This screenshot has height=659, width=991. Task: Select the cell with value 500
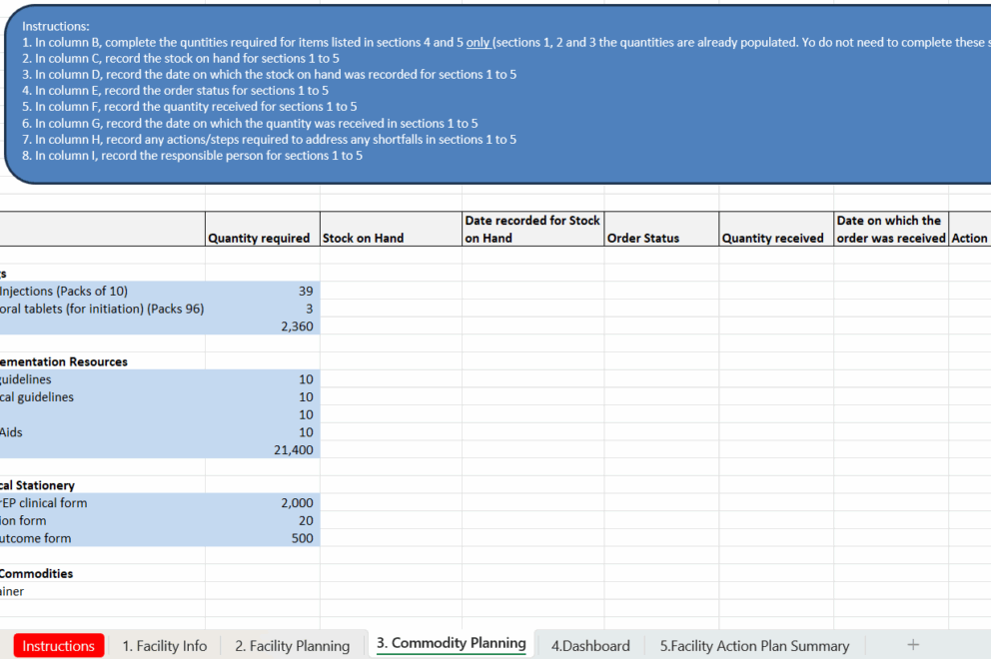pos(262,538)
